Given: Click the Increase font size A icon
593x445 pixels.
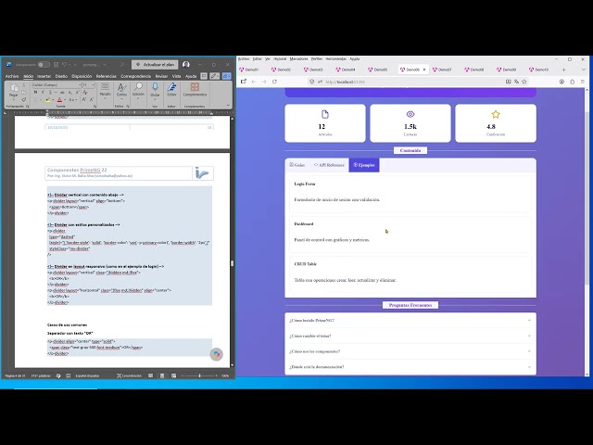Looking at the screenshot, I should coord(83,100).
